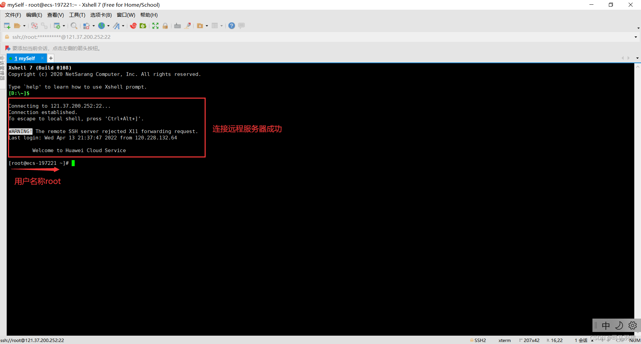Screen dimensions: 641x344
Task: Click the Feedback speech bubble icon
Action: click(x=241, y=26)
